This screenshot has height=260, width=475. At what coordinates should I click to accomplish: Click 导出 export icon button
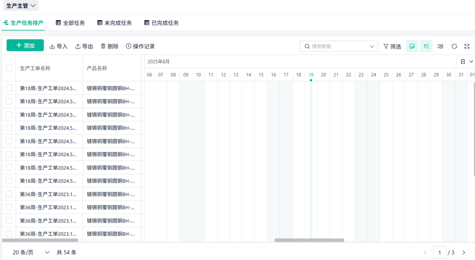pos(84,46)
